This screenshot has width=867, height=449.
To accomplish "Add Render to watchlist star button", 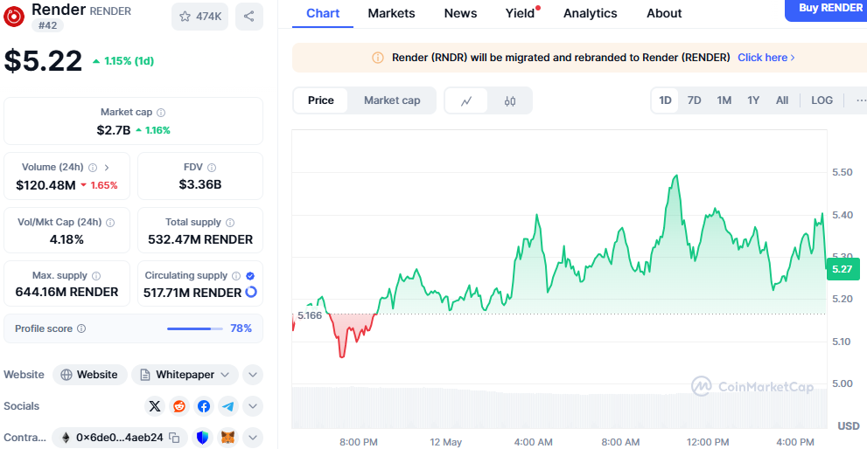I will pyautogui.click(x=199, y=17).
